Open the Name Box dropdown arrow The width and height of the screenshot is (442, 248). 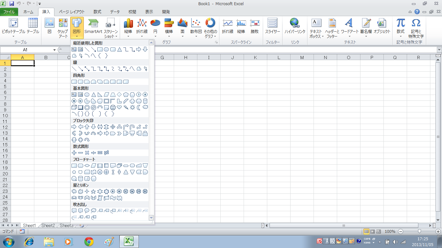coord(54,50)
